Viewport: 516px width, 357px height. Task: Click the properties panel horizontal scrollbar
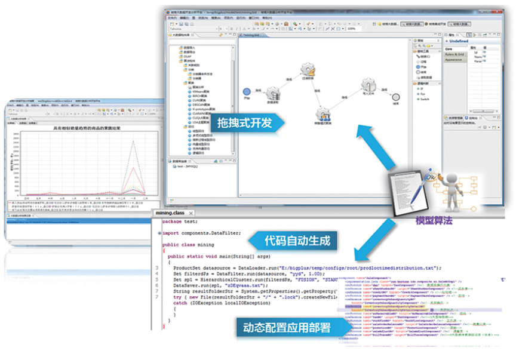(x=484, y=111)
